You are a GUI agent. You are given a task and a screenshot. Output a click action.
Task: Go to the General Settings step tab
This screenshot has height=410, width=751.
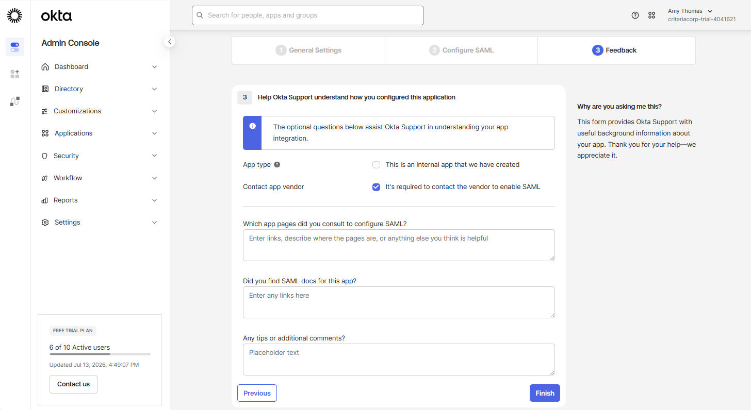point(308,50)
